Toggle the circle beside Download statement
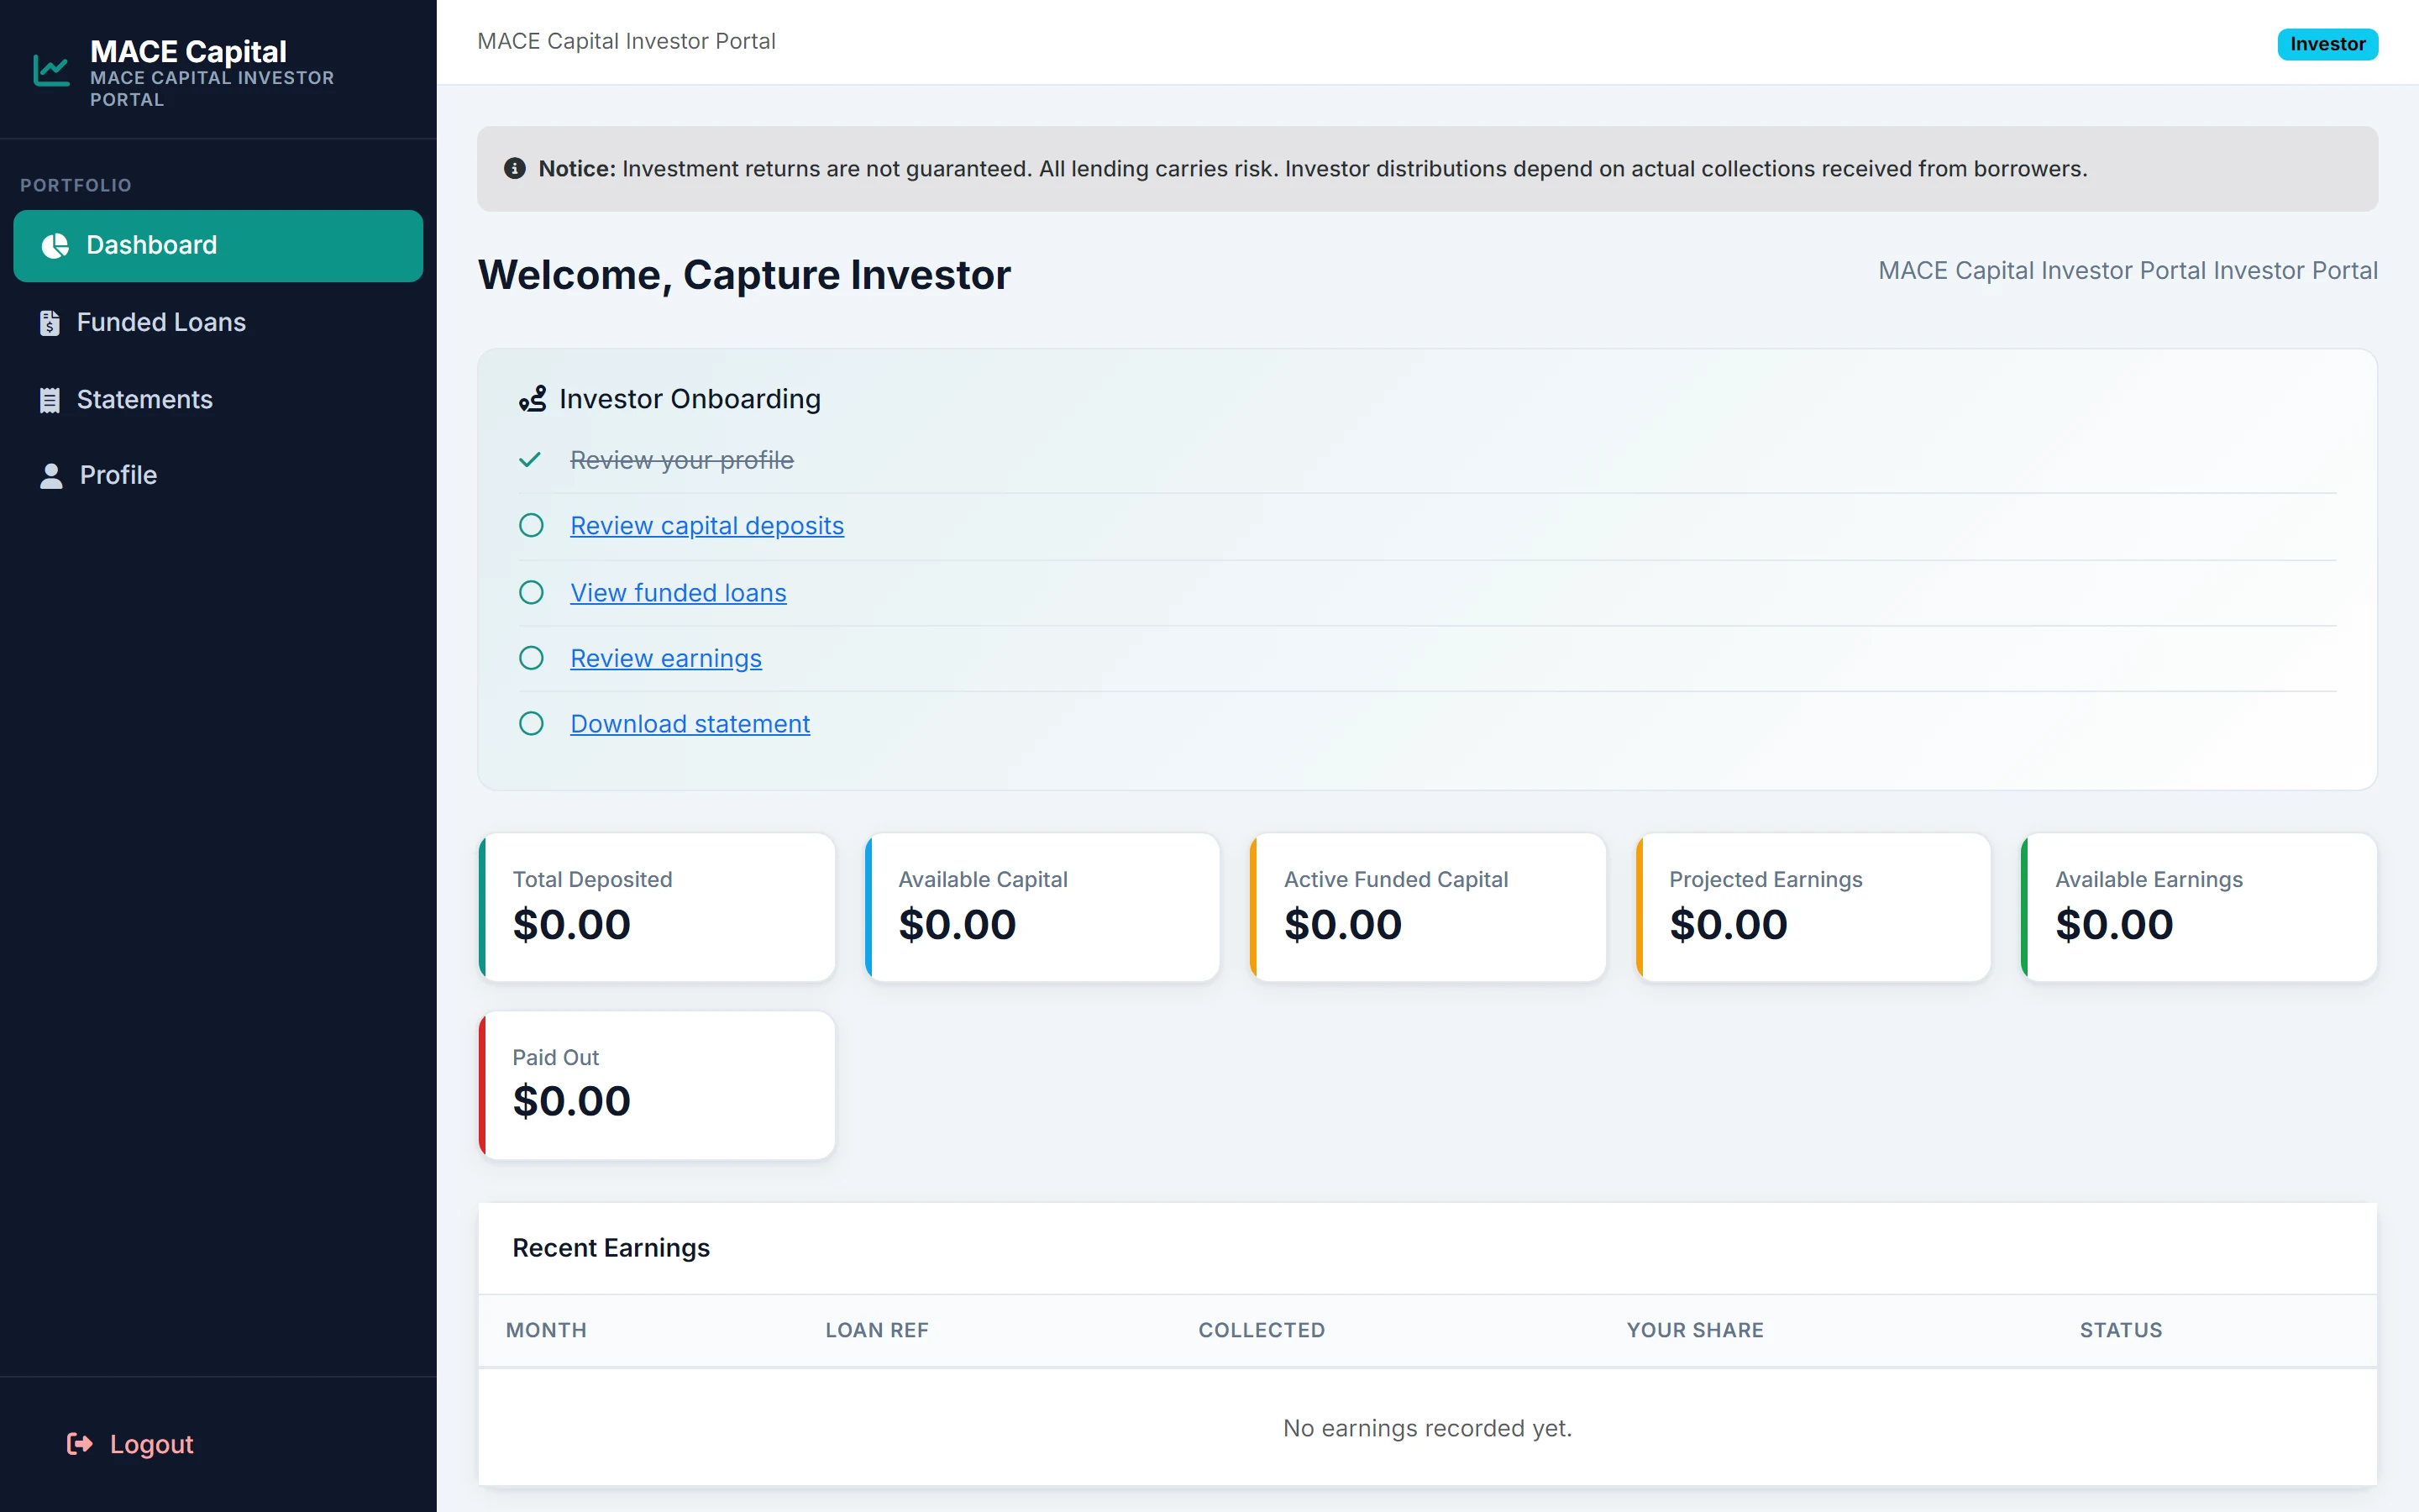This screenshot has width=2419, height=1512. tap(531, 724)
